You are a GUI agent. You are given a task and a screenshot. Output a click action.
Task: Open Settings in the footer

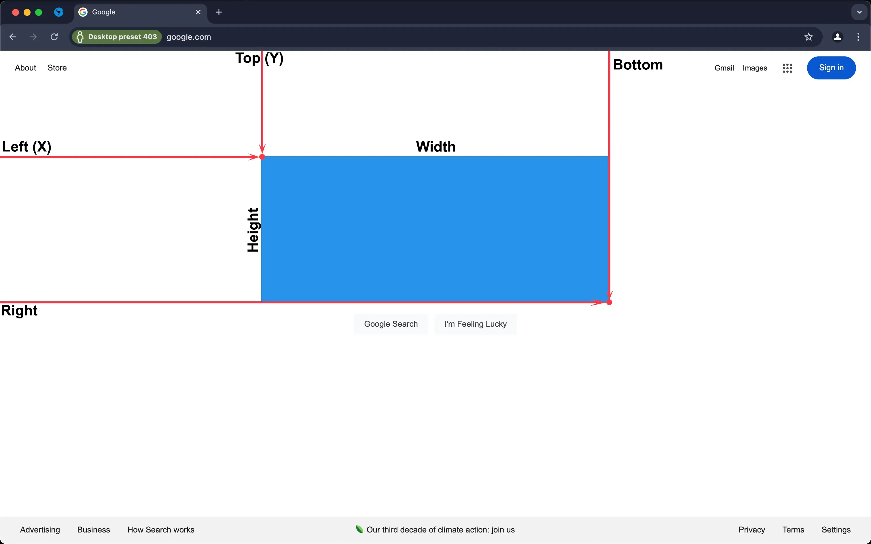point(836,530)
